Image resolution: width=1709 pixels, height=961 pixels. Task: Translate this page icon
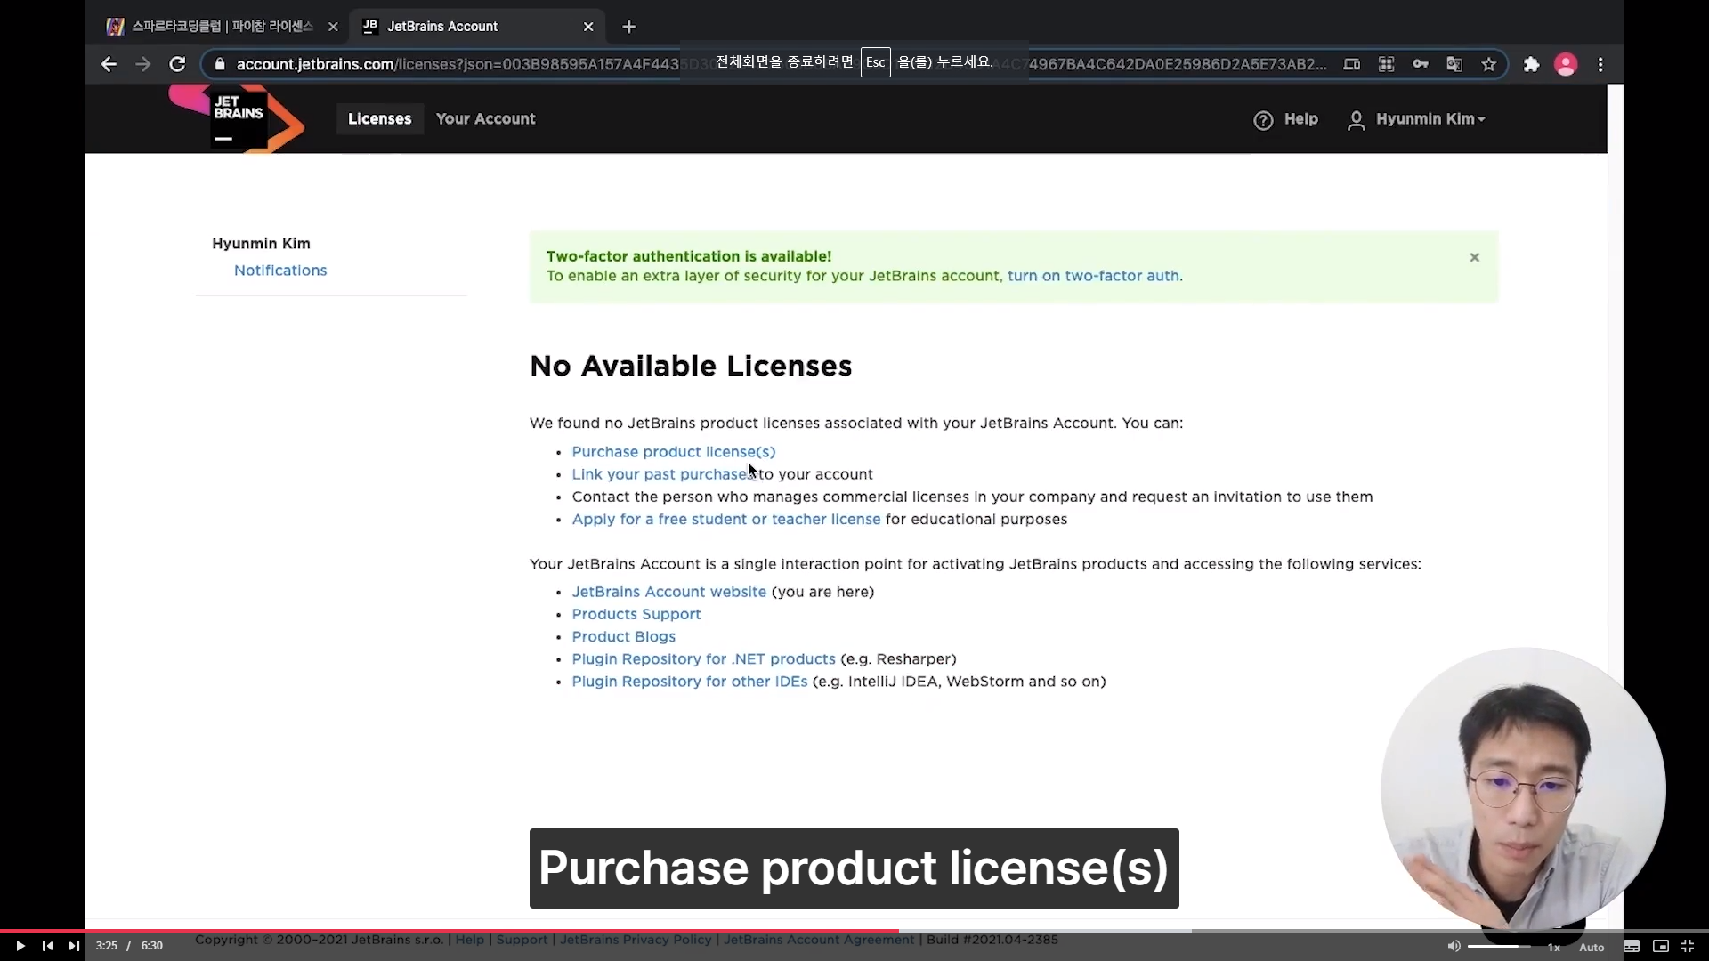point(1454,64)
